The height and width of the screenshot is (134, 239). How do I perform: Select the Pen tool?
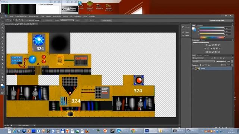tap(3, 64)
